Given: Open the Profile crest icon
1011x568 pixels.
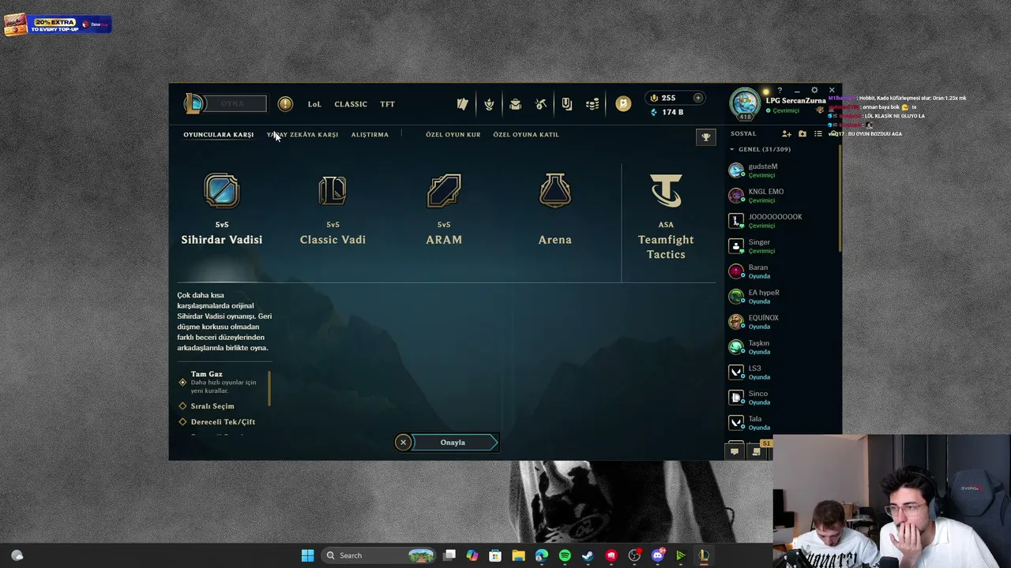Looking at the screenshot, I should (x=489, y=104).
